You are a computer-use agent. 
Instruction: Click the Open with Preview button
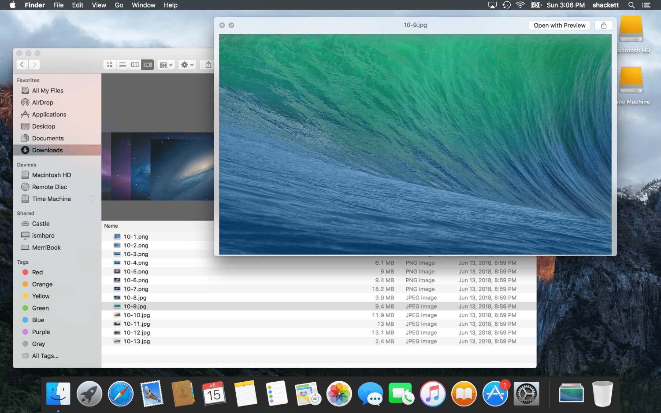559,26
